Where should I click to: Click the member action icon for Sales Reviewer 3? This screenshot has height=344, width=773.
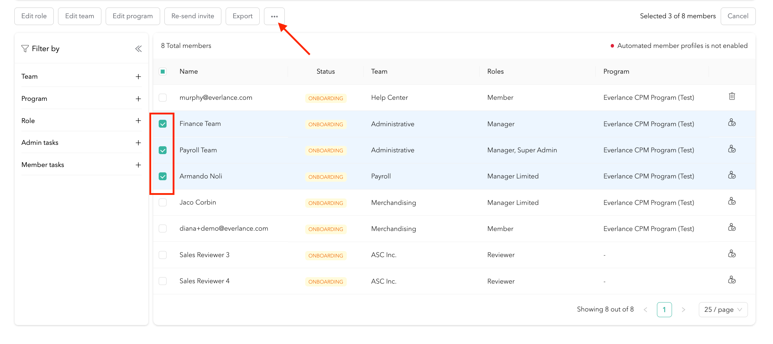732,254
